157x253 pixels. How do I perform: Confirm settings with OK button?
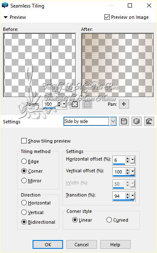point(48,245)
